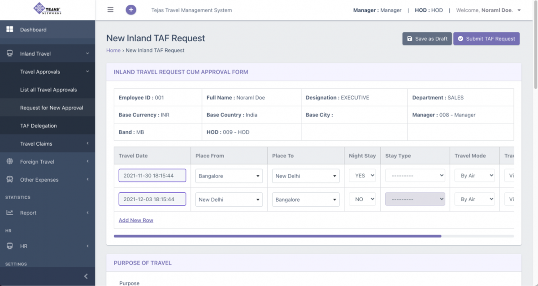Viewport: 538px width, 286px height.
Task: Click the Inland Travel bus icon
Action: [9, 53]
